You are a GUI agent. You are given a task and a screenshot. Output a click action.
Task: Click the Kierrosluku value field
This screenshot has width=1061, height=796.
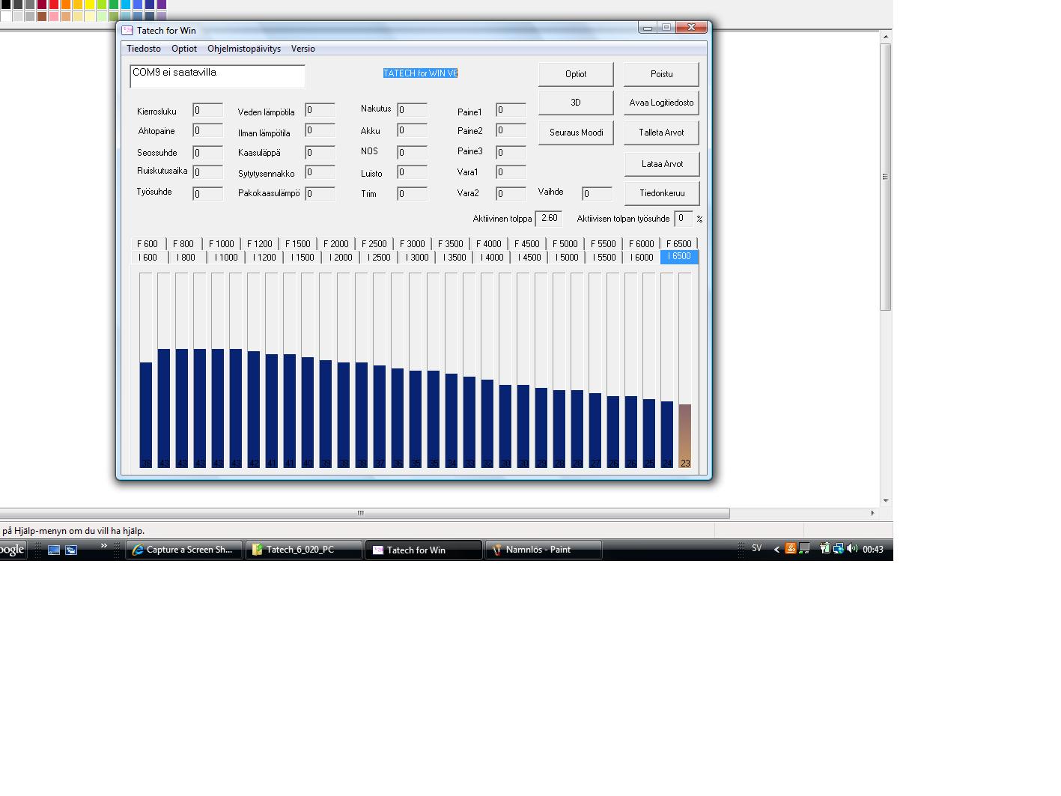(x=207, y=111)
